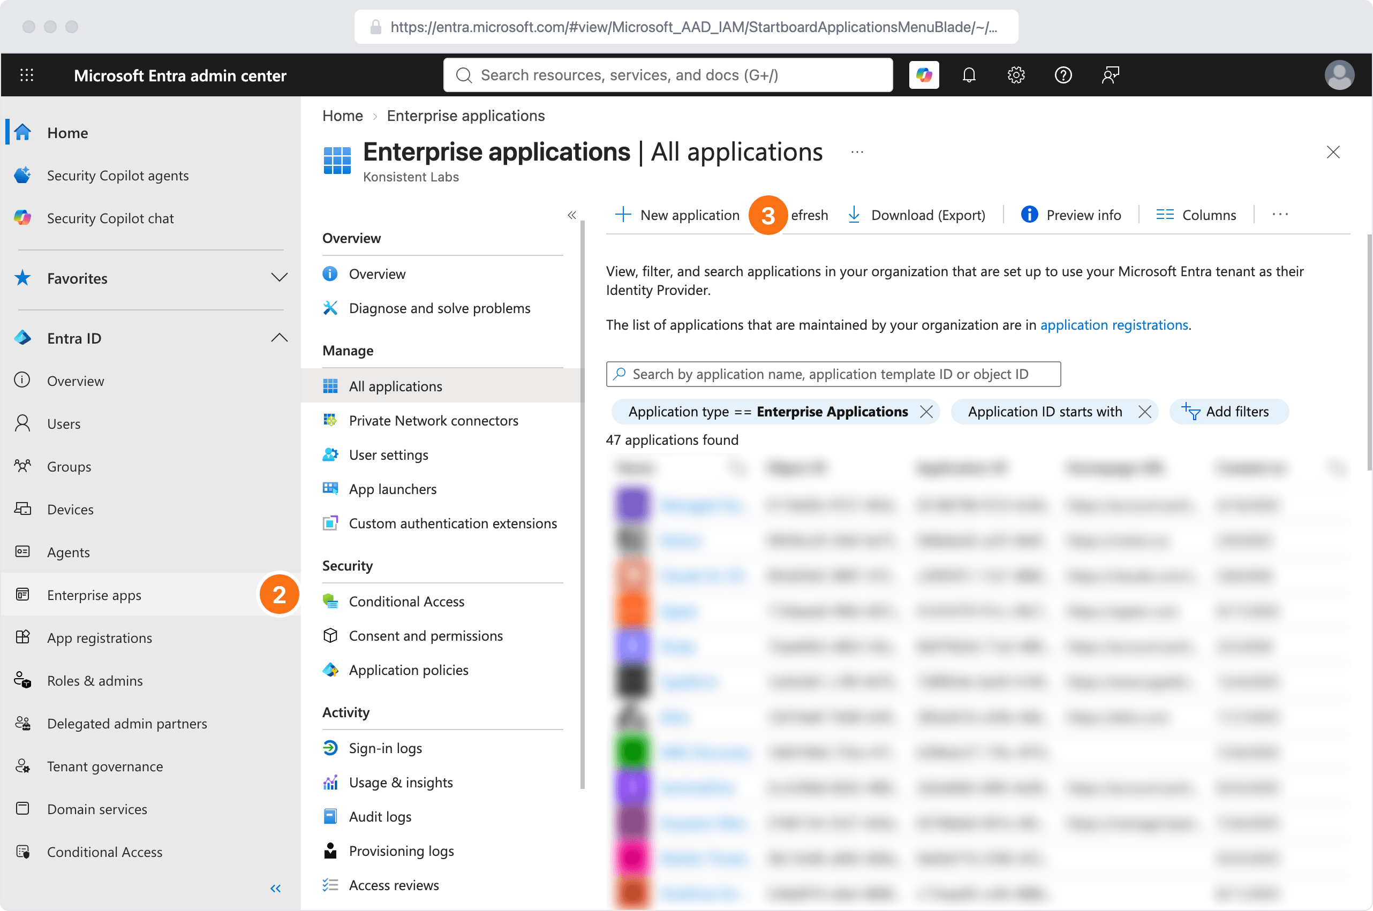The width and height of the screenshot is (1373, 911).
Task: Edit the Application ID starts with filter
Action: point(1045,412)
